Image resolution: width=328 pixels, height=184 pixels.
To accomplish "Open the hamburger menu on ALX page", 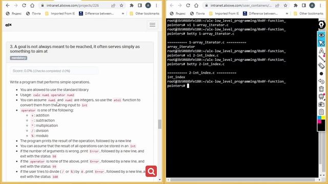I will tap(152, 25).
